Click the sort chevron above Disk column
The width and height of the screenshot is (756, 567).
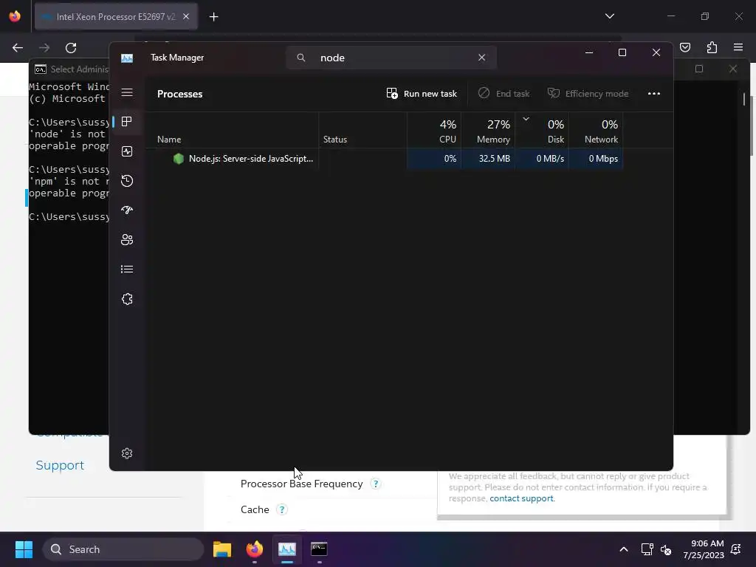526,119
